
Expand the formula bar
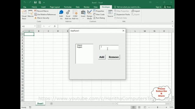point(172,26)
